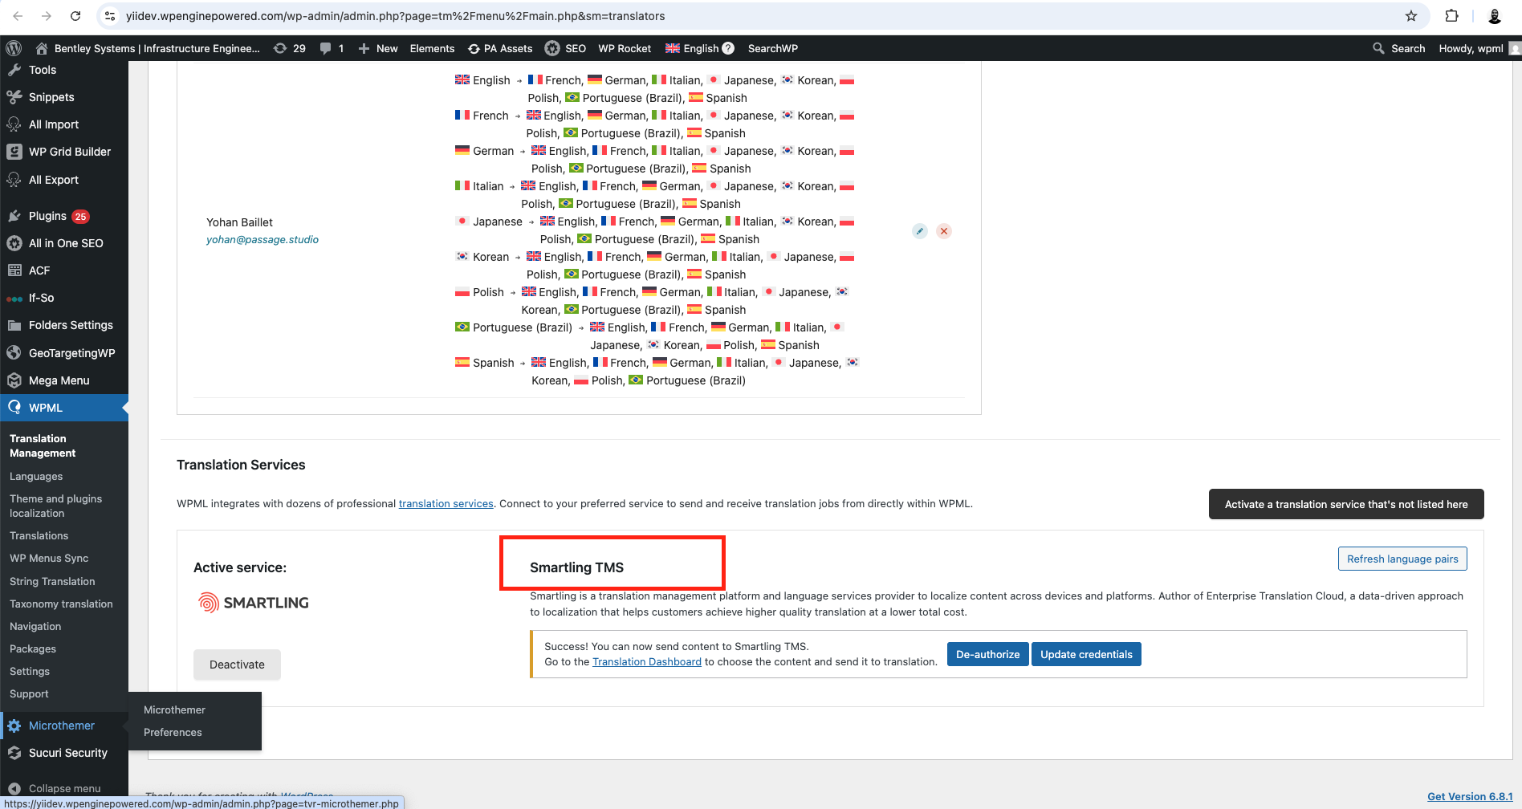Open WP Menus Sync submenu

point(49,558)
